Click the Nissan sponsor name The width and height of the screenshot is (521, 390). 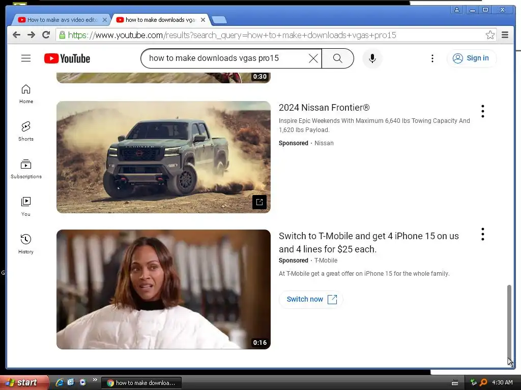pos(324,143)
